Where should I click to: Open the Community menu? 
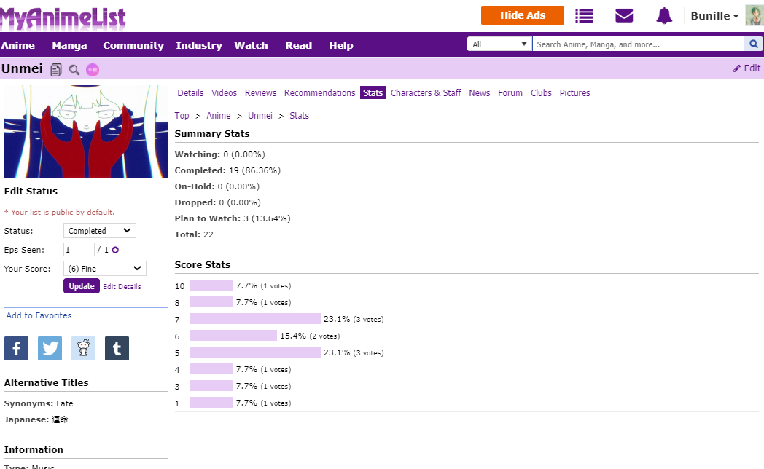(x=133, y=45)
